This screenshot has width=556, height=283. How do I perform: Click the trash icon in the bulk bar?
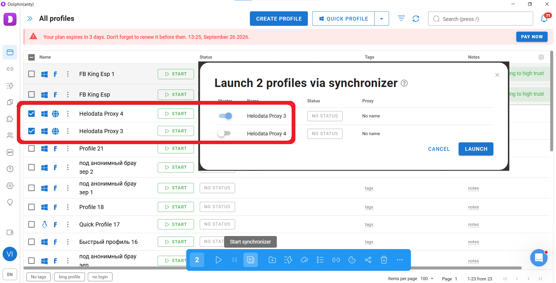tap(384, 260)
